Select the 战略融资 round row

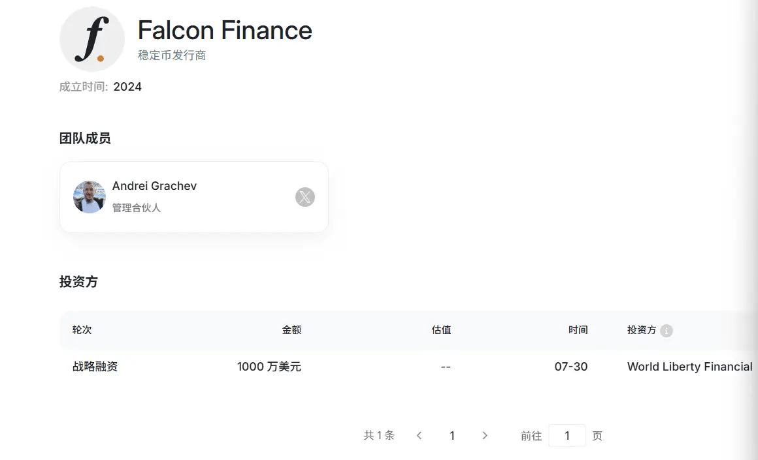[x=408, y=366]
